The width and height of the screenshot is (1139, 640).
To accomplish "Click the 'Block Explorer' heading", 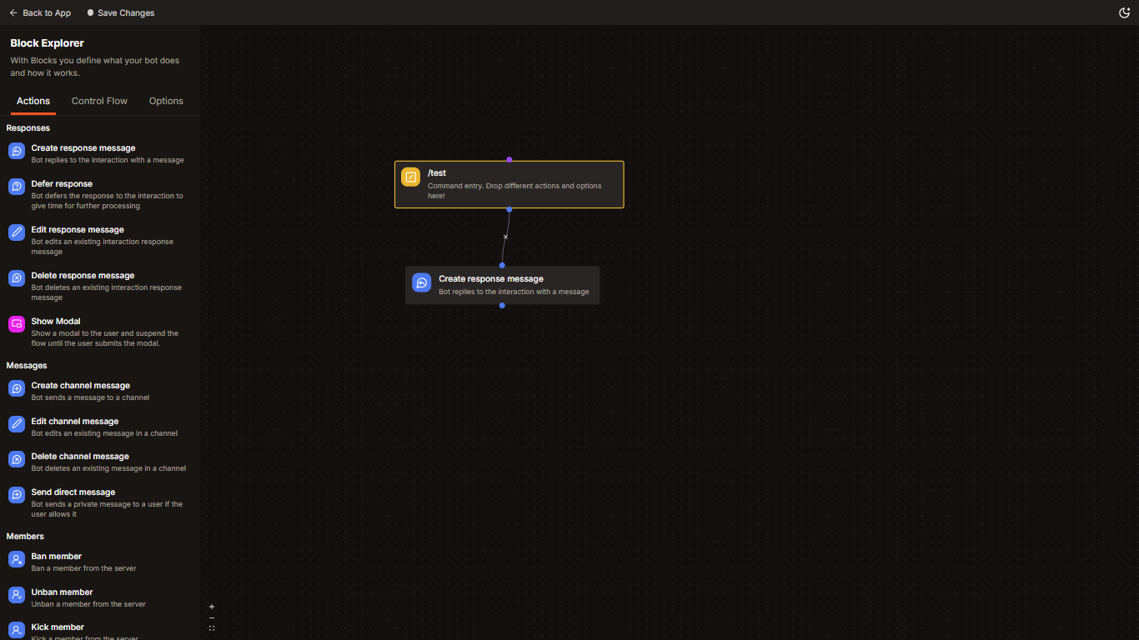I will 48,42.
